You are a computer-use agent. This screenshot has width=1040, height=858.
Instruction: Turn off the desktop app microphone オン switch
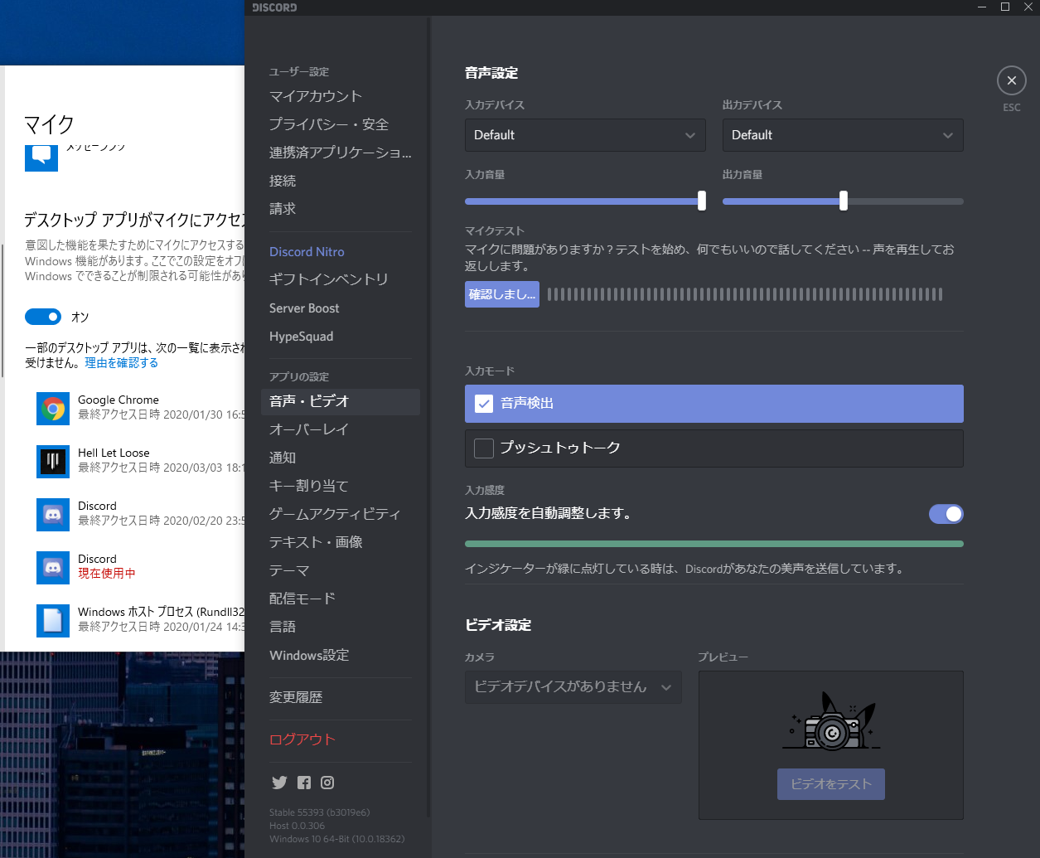pos(43,317)
